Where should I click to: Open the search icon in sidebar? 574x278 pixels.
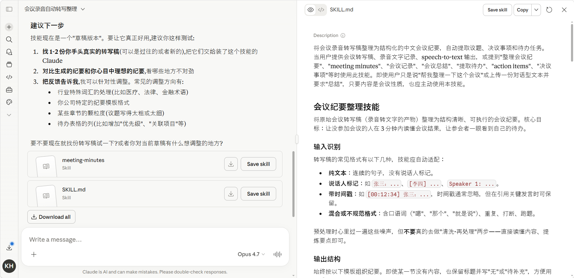pos(9,39)
